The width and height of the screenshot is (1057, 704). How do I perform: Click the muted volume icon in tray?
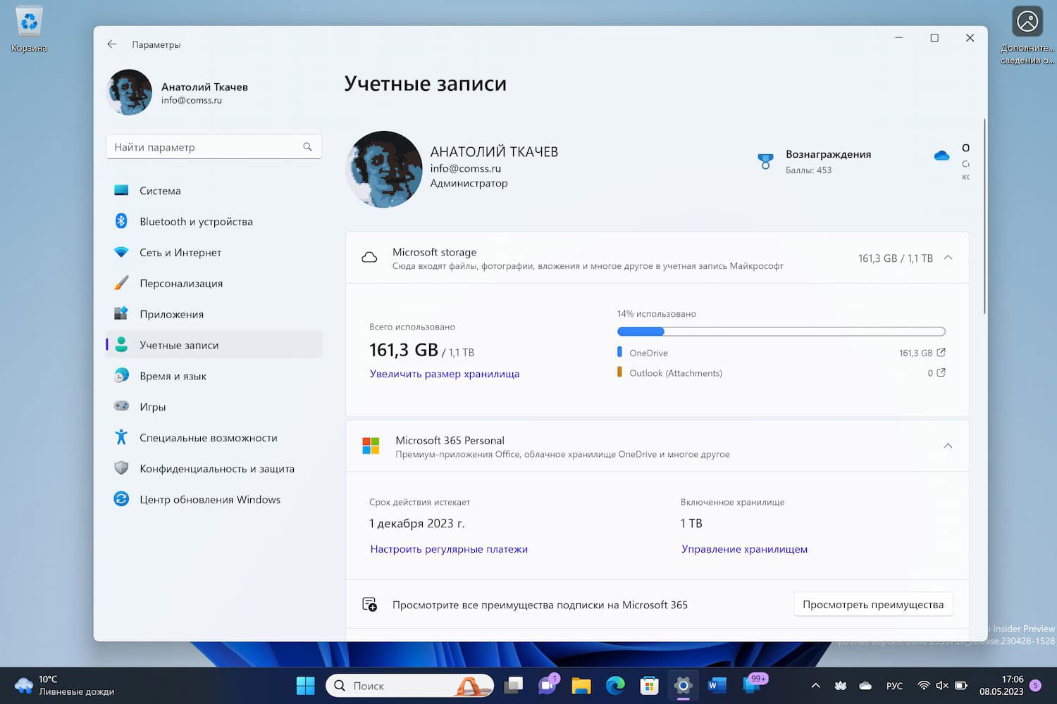(x=942, y=686)
